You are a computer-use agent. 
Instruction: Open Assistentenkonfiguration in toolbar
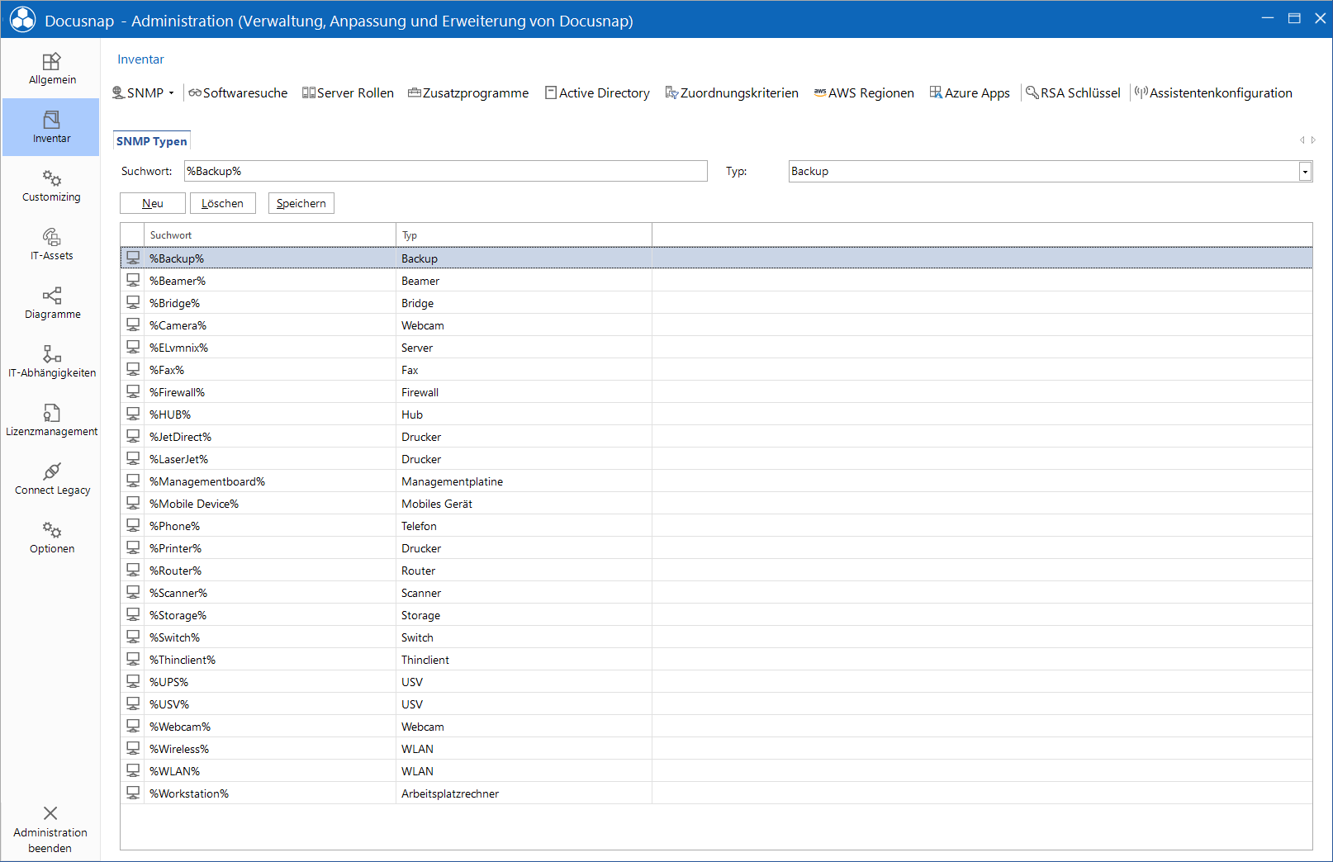coord(1213,92)
